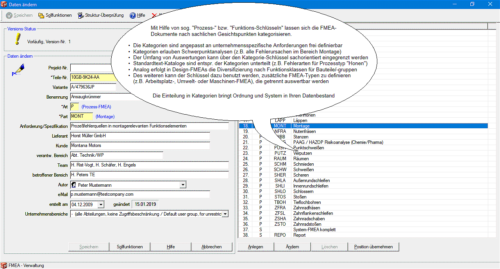Select the SCHM Schmieden row

(x=363, y=164)
